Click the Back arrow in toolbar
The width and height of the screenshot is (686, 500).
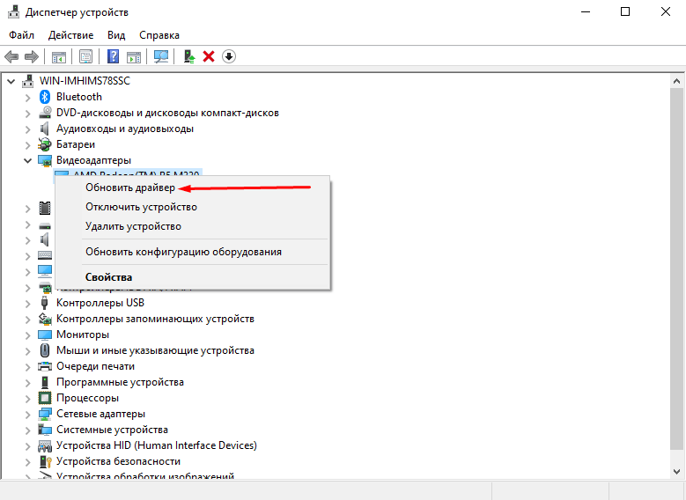tap(11, 56)
